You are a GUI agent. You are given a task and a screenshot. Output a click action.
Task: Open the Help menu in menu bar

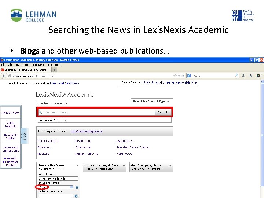pyautogui.click(x=58, y=65)
